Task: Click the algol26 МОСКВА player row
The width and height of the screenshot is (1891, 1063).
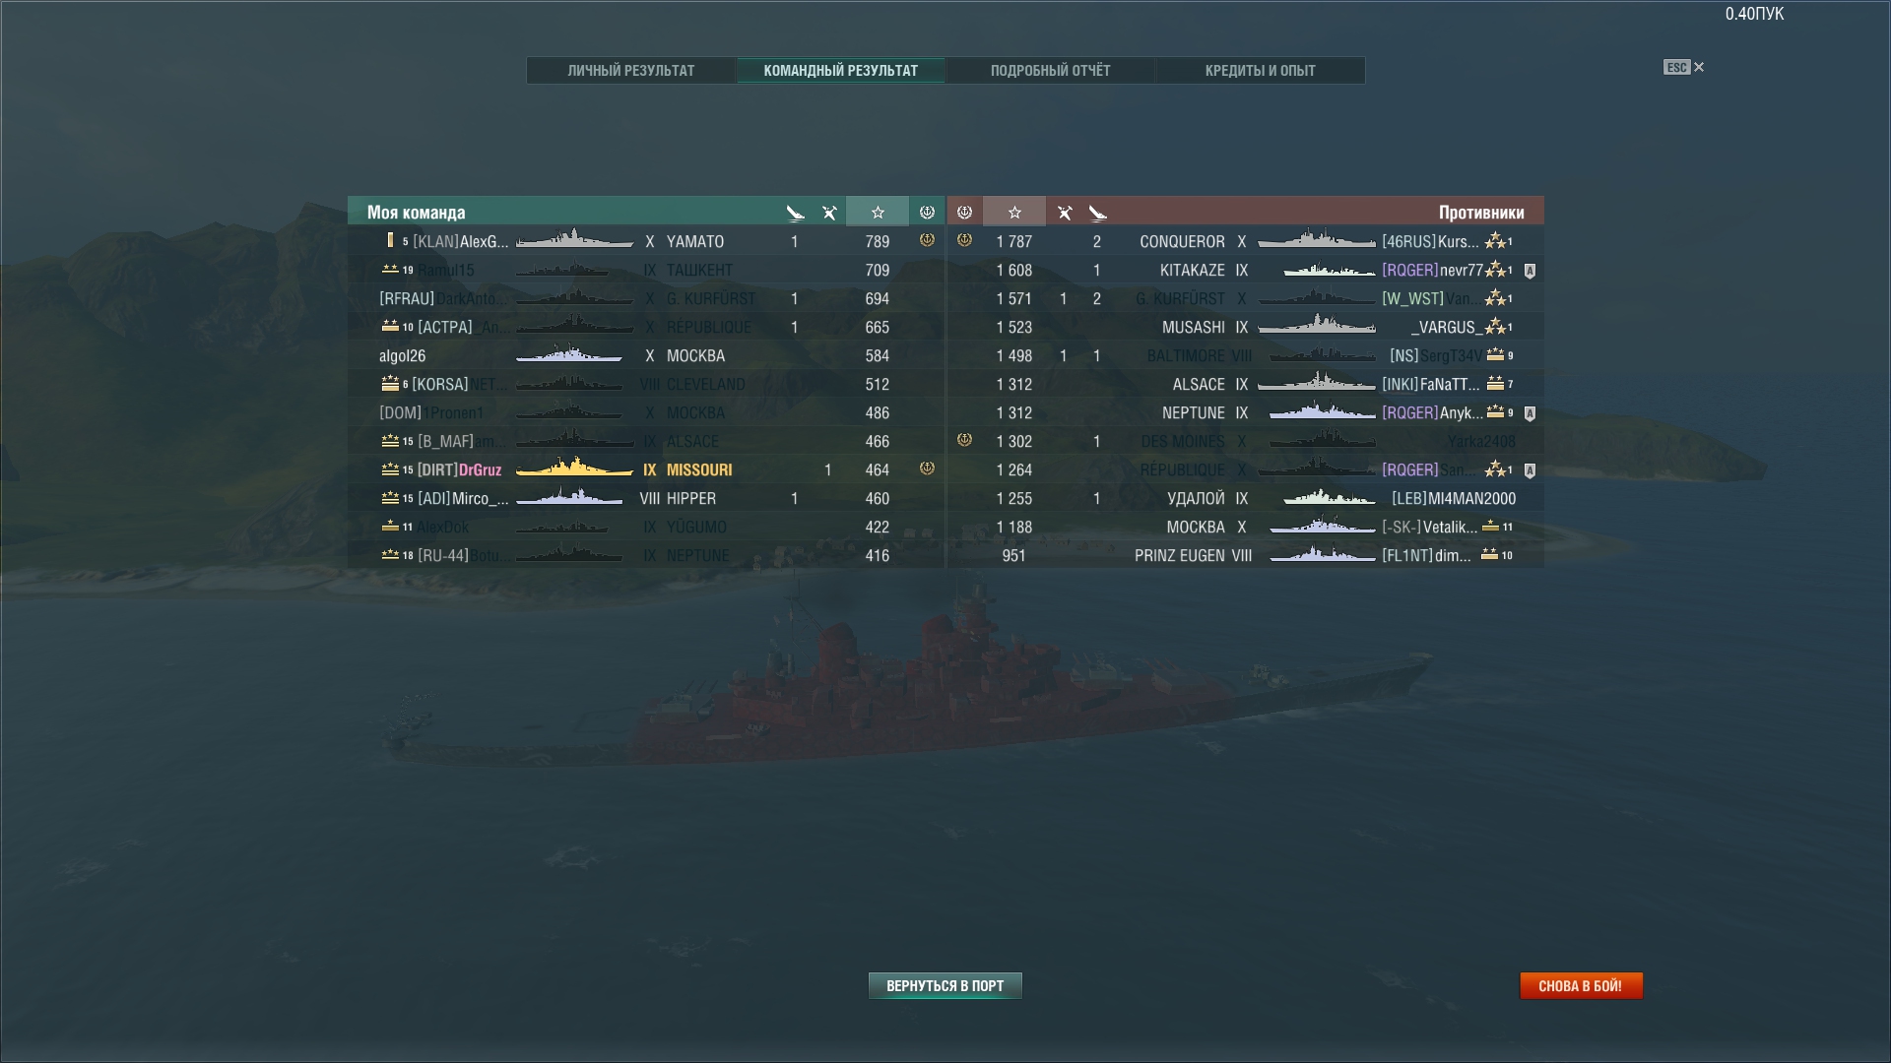Action: (646, 355)
